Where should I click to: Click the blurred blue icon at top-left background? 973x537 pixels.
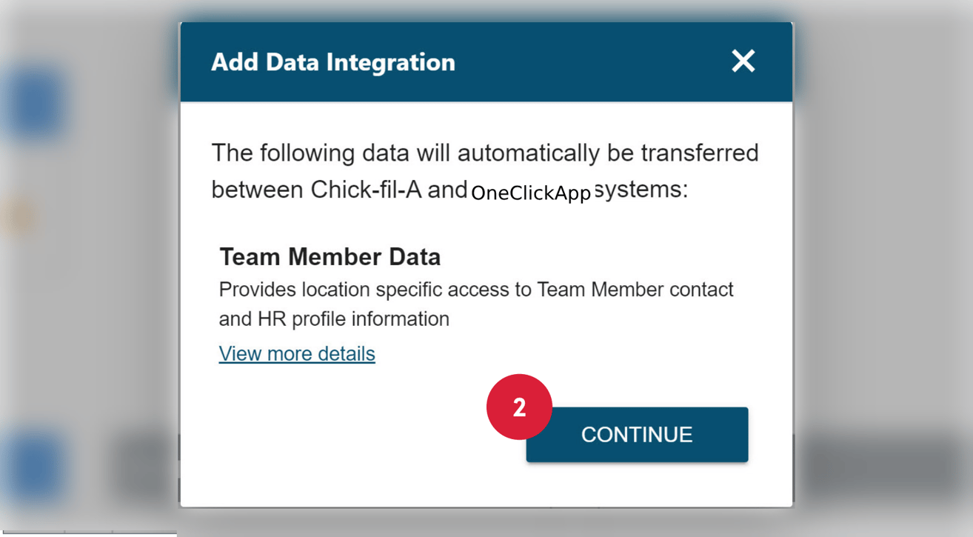click(x=33, y=104)
